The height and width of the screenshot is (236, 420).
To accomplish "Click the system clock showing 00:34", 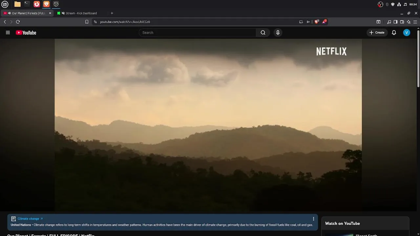I will click(413, 4).
